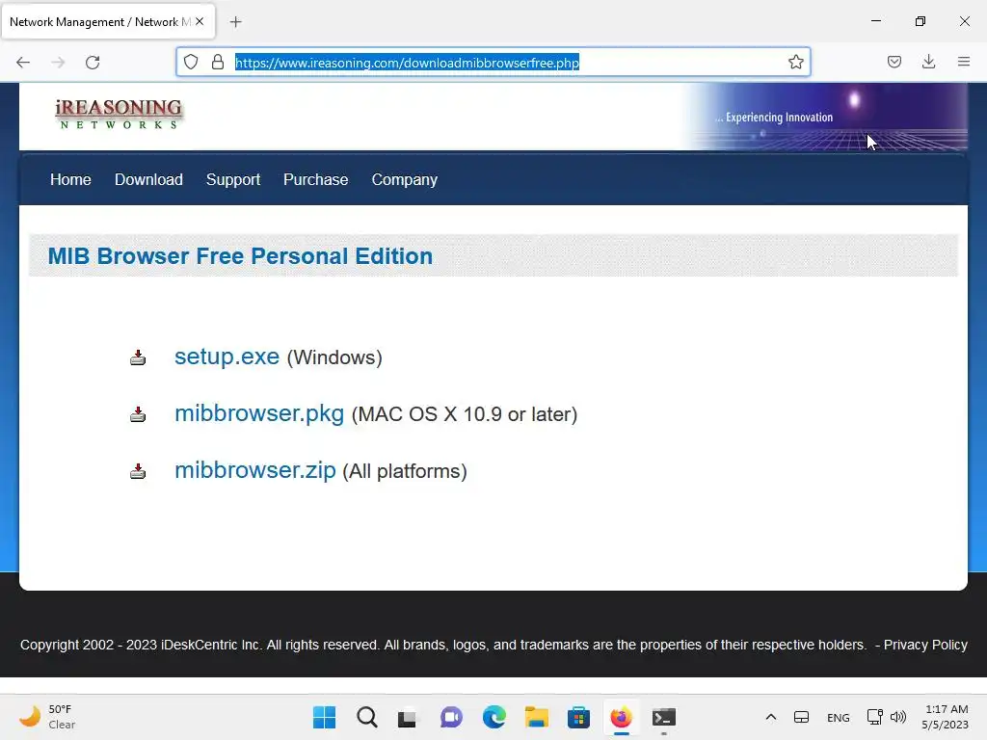Image resolution: width=987 pixels, height=740 pixels.
Task: Open the Terminal app on taskbar
Action: click(663, 717)
